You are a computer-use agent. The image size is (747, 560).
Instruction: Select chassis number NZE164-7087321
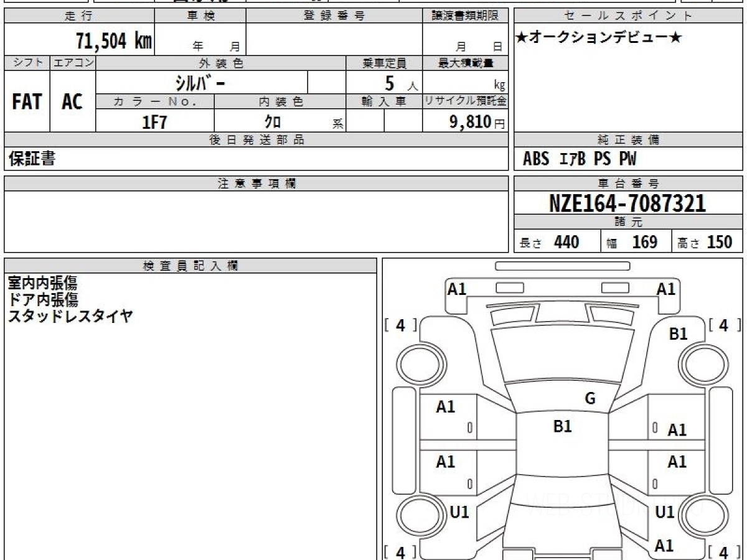(x=627, y=203)
